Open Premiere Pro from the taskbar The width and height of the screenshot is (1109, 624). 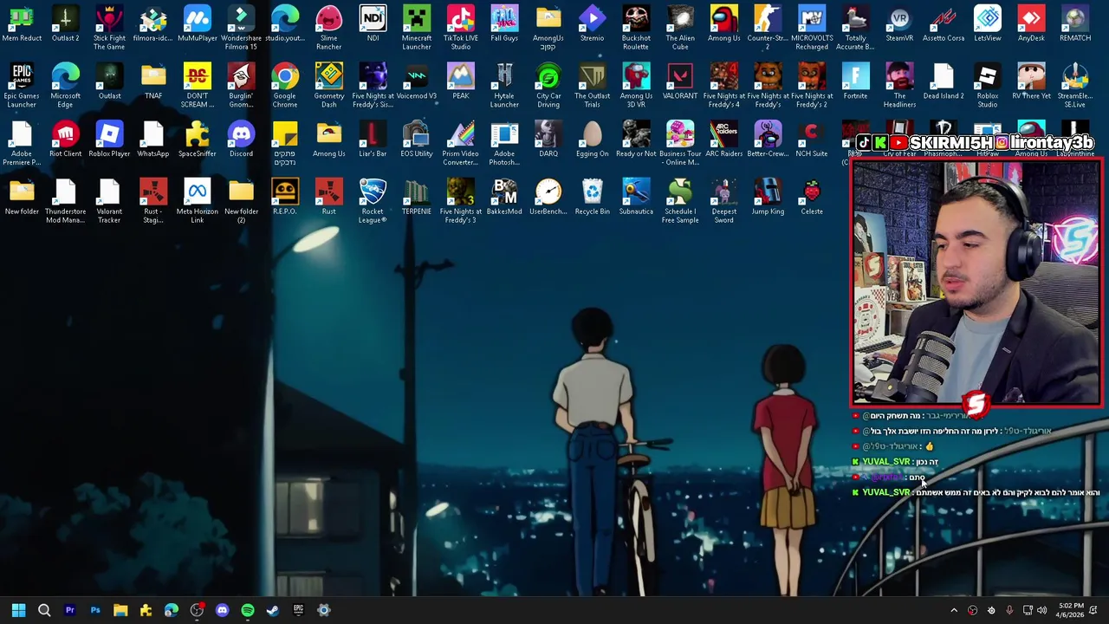[x=69, y=610]
